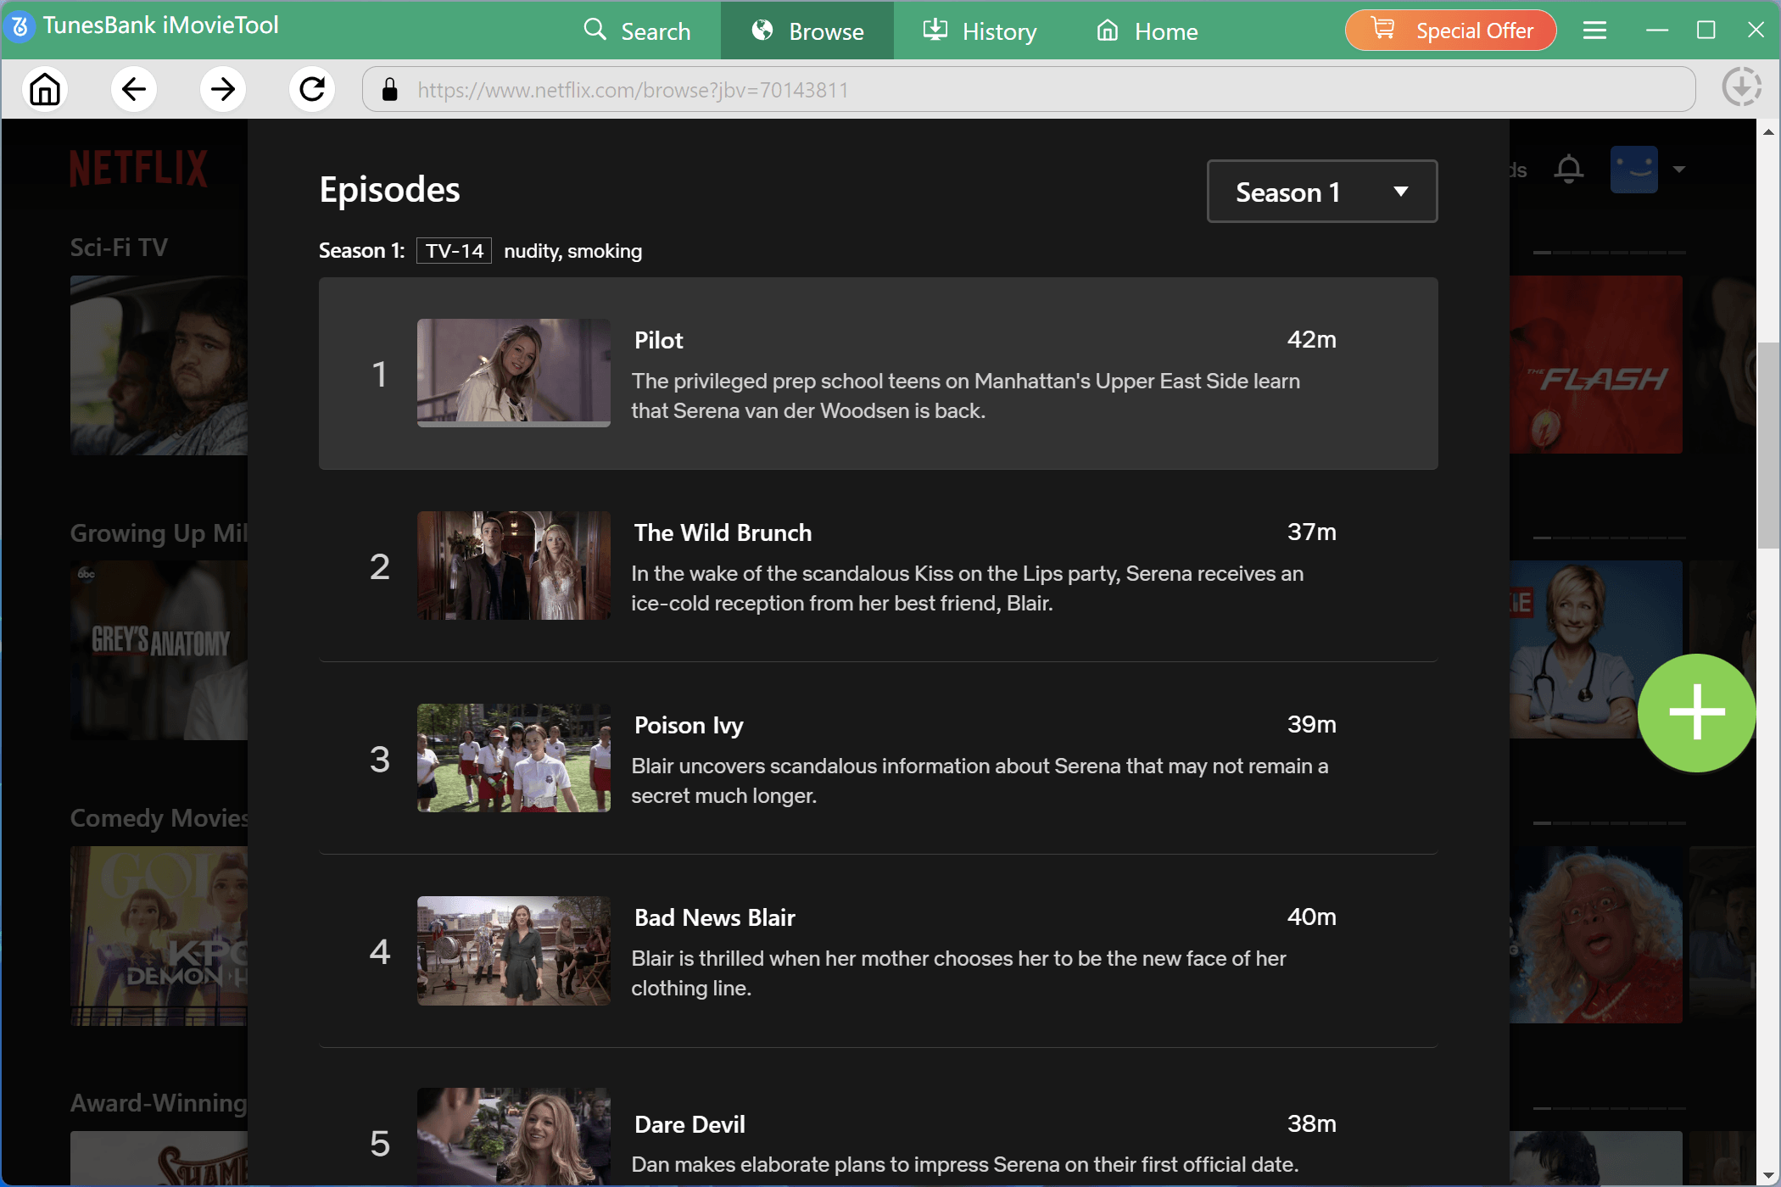1781x1187 pixels.
Task: Select the Bad News Blair title
Action: [715, 917]
